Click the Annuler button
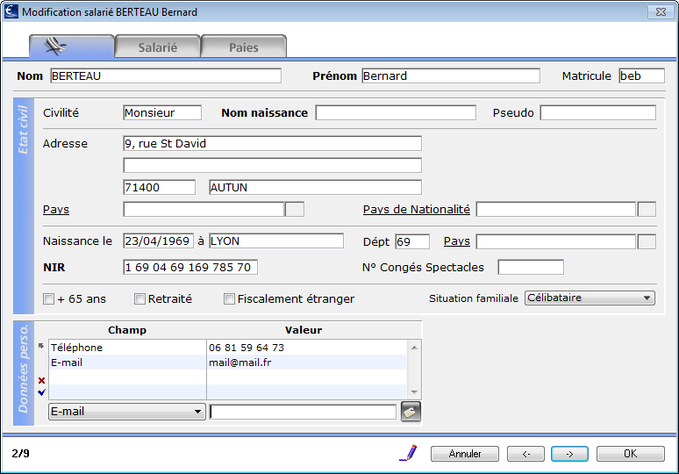The width and height of the screenshot is (679, 474). 465,454
